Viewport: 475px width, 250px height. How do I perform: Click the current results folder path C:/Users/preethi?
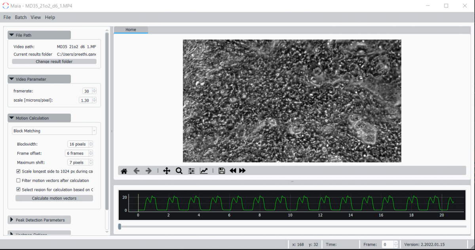(76, 54)
